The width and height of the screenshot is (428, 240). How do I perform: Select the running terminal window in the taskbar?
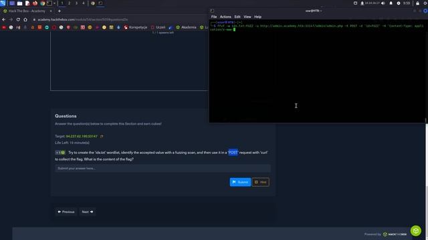pos(100,3)
